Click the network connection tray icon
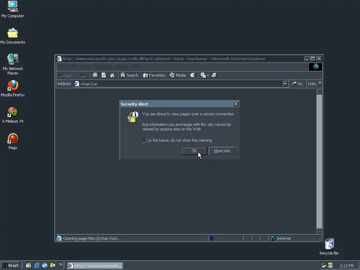 click(324, 265)
